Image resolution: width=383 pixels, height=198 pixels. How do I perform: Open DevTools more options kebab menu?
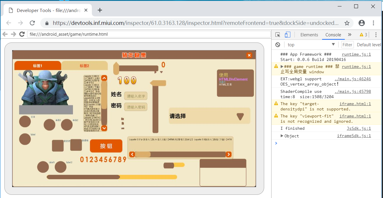click(376, 35)
